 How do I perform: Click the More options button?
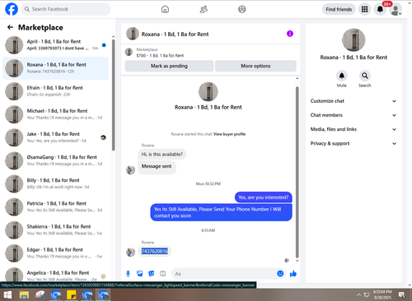tap(255, 66)
